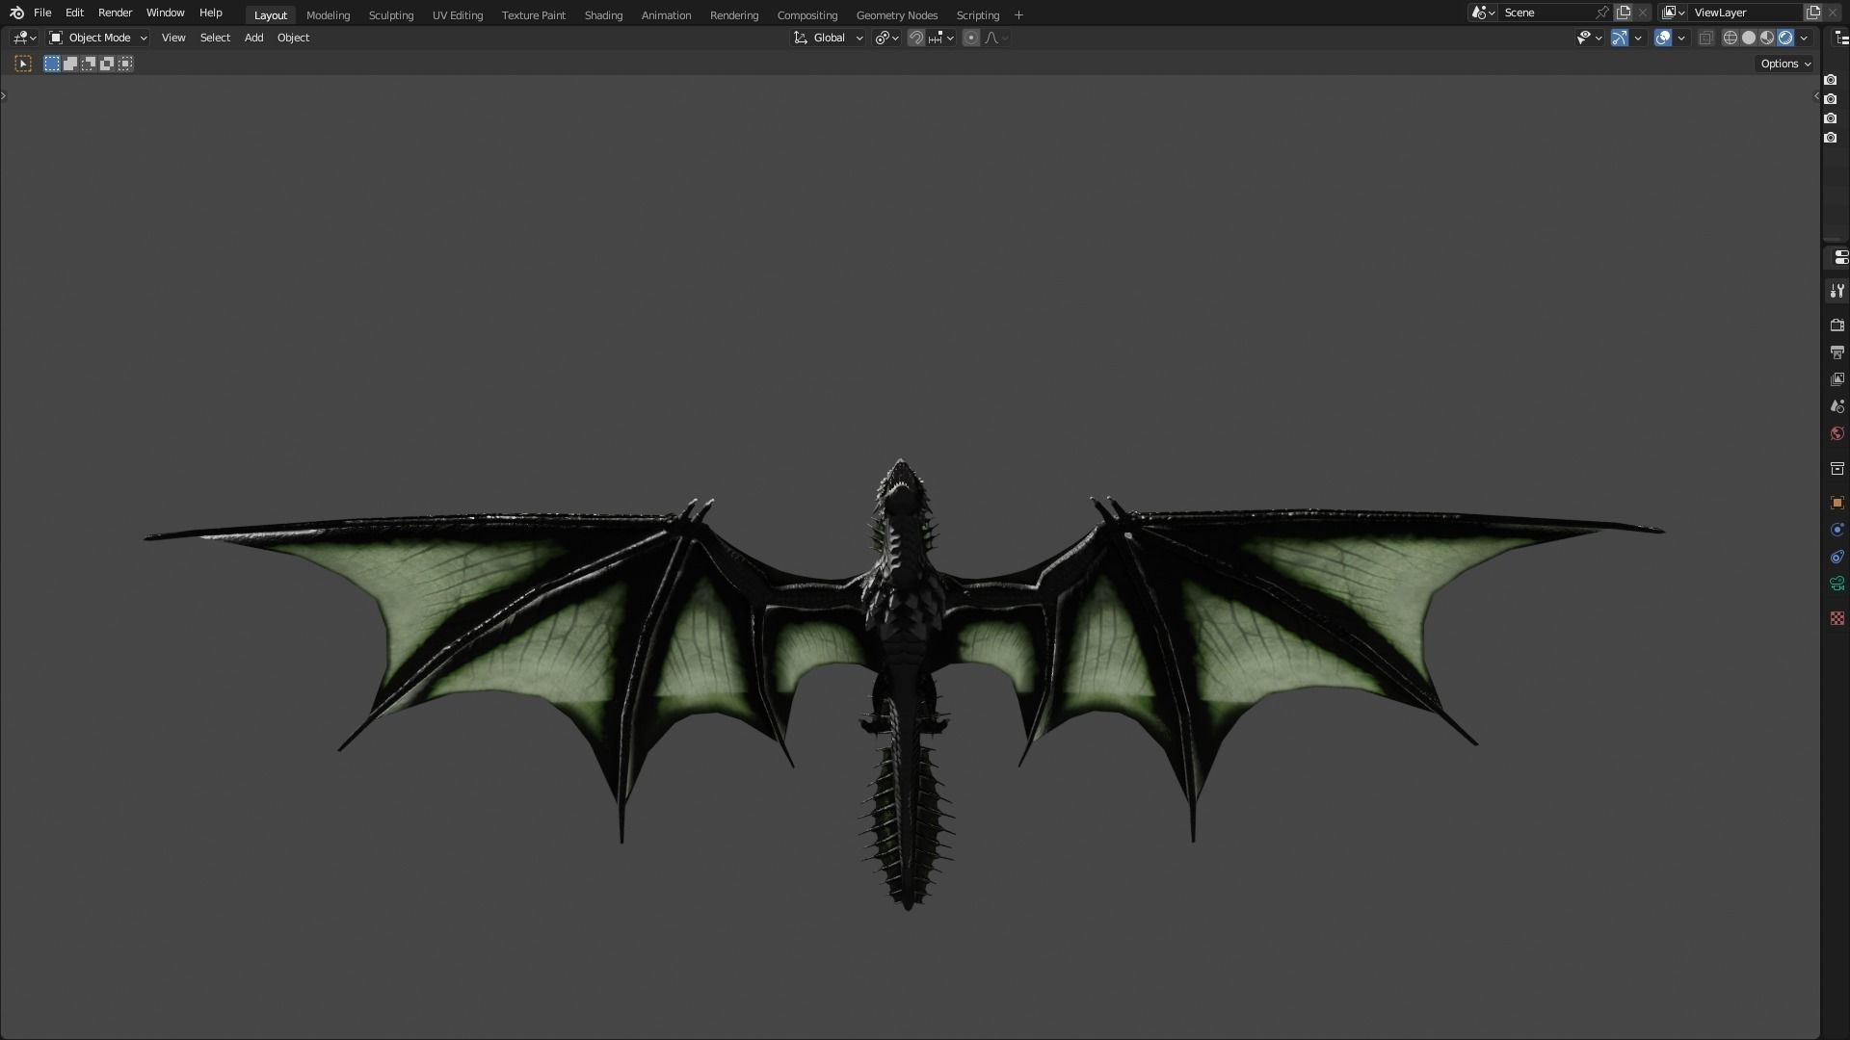
Task: Switch to Solid viewport shading
Action: (1749, 38)
